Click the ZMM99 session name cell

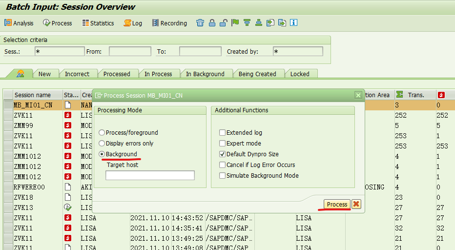pos(38,125)
